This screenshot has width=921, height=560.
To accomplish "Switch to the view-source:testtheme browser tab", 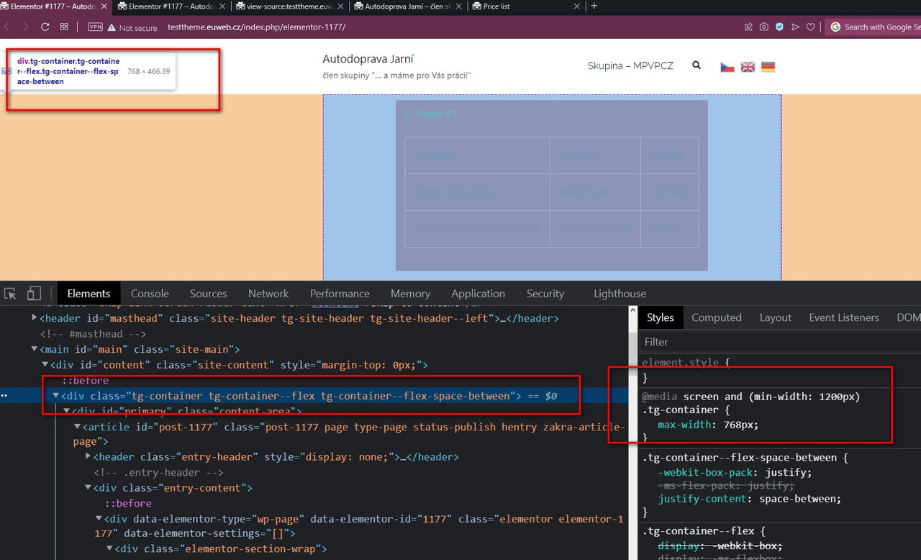I will point(289,6).
